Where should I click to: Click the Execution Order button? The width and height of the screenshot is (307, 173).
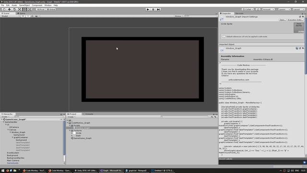[x=295, y=20]
